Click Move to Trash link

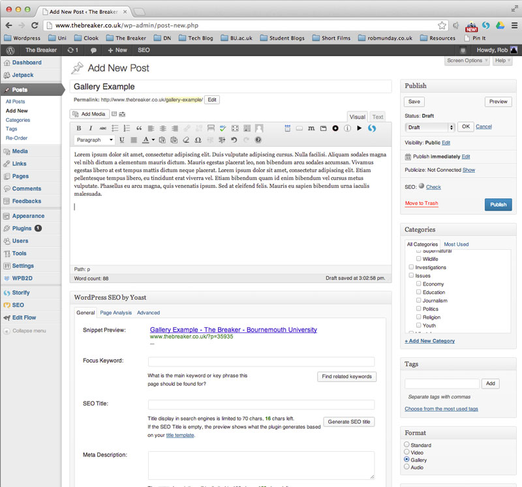coord(422,203)
